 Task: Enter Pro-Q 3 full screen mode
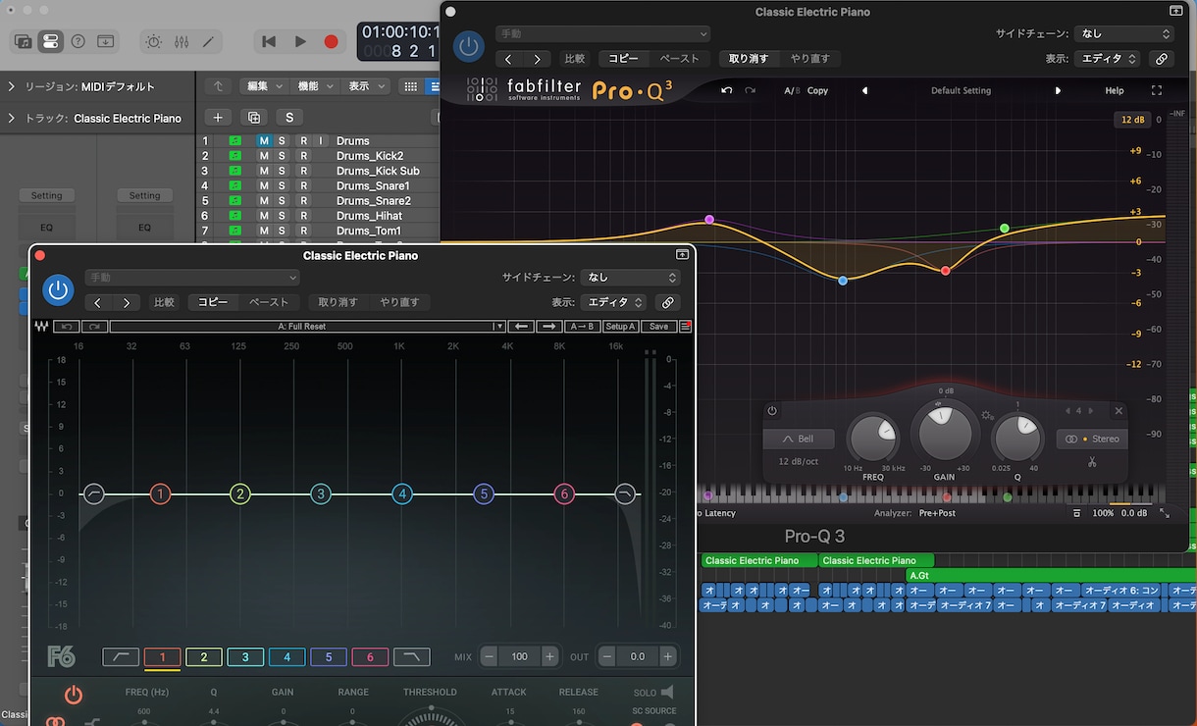point(1157,90)
